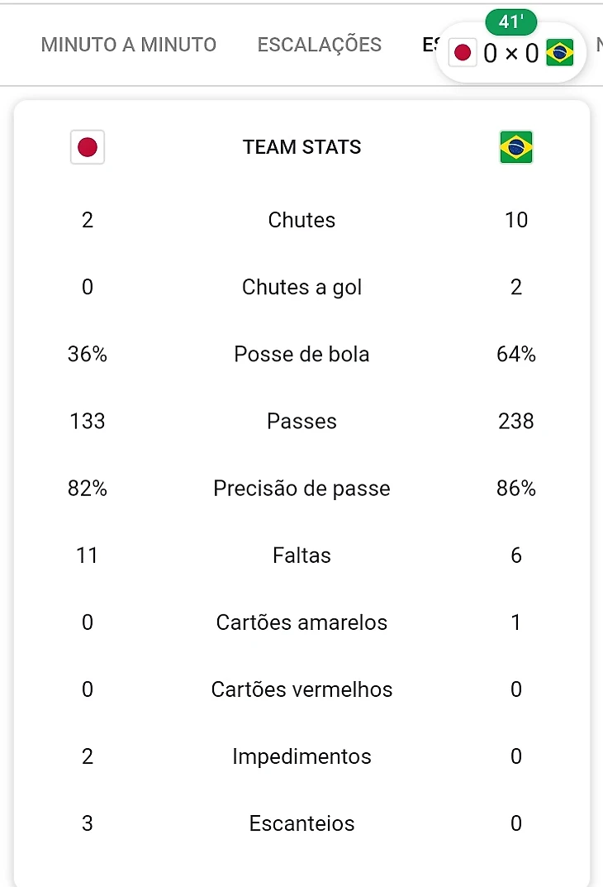Click the Chutes stat label
Image resolution: width=603 pixels, height=887 pixels.
pyautogui.click(x=302, y=220)
